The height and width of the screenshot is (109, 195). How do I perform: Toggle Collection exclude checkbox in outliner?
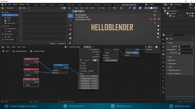(x=187, y=13)
